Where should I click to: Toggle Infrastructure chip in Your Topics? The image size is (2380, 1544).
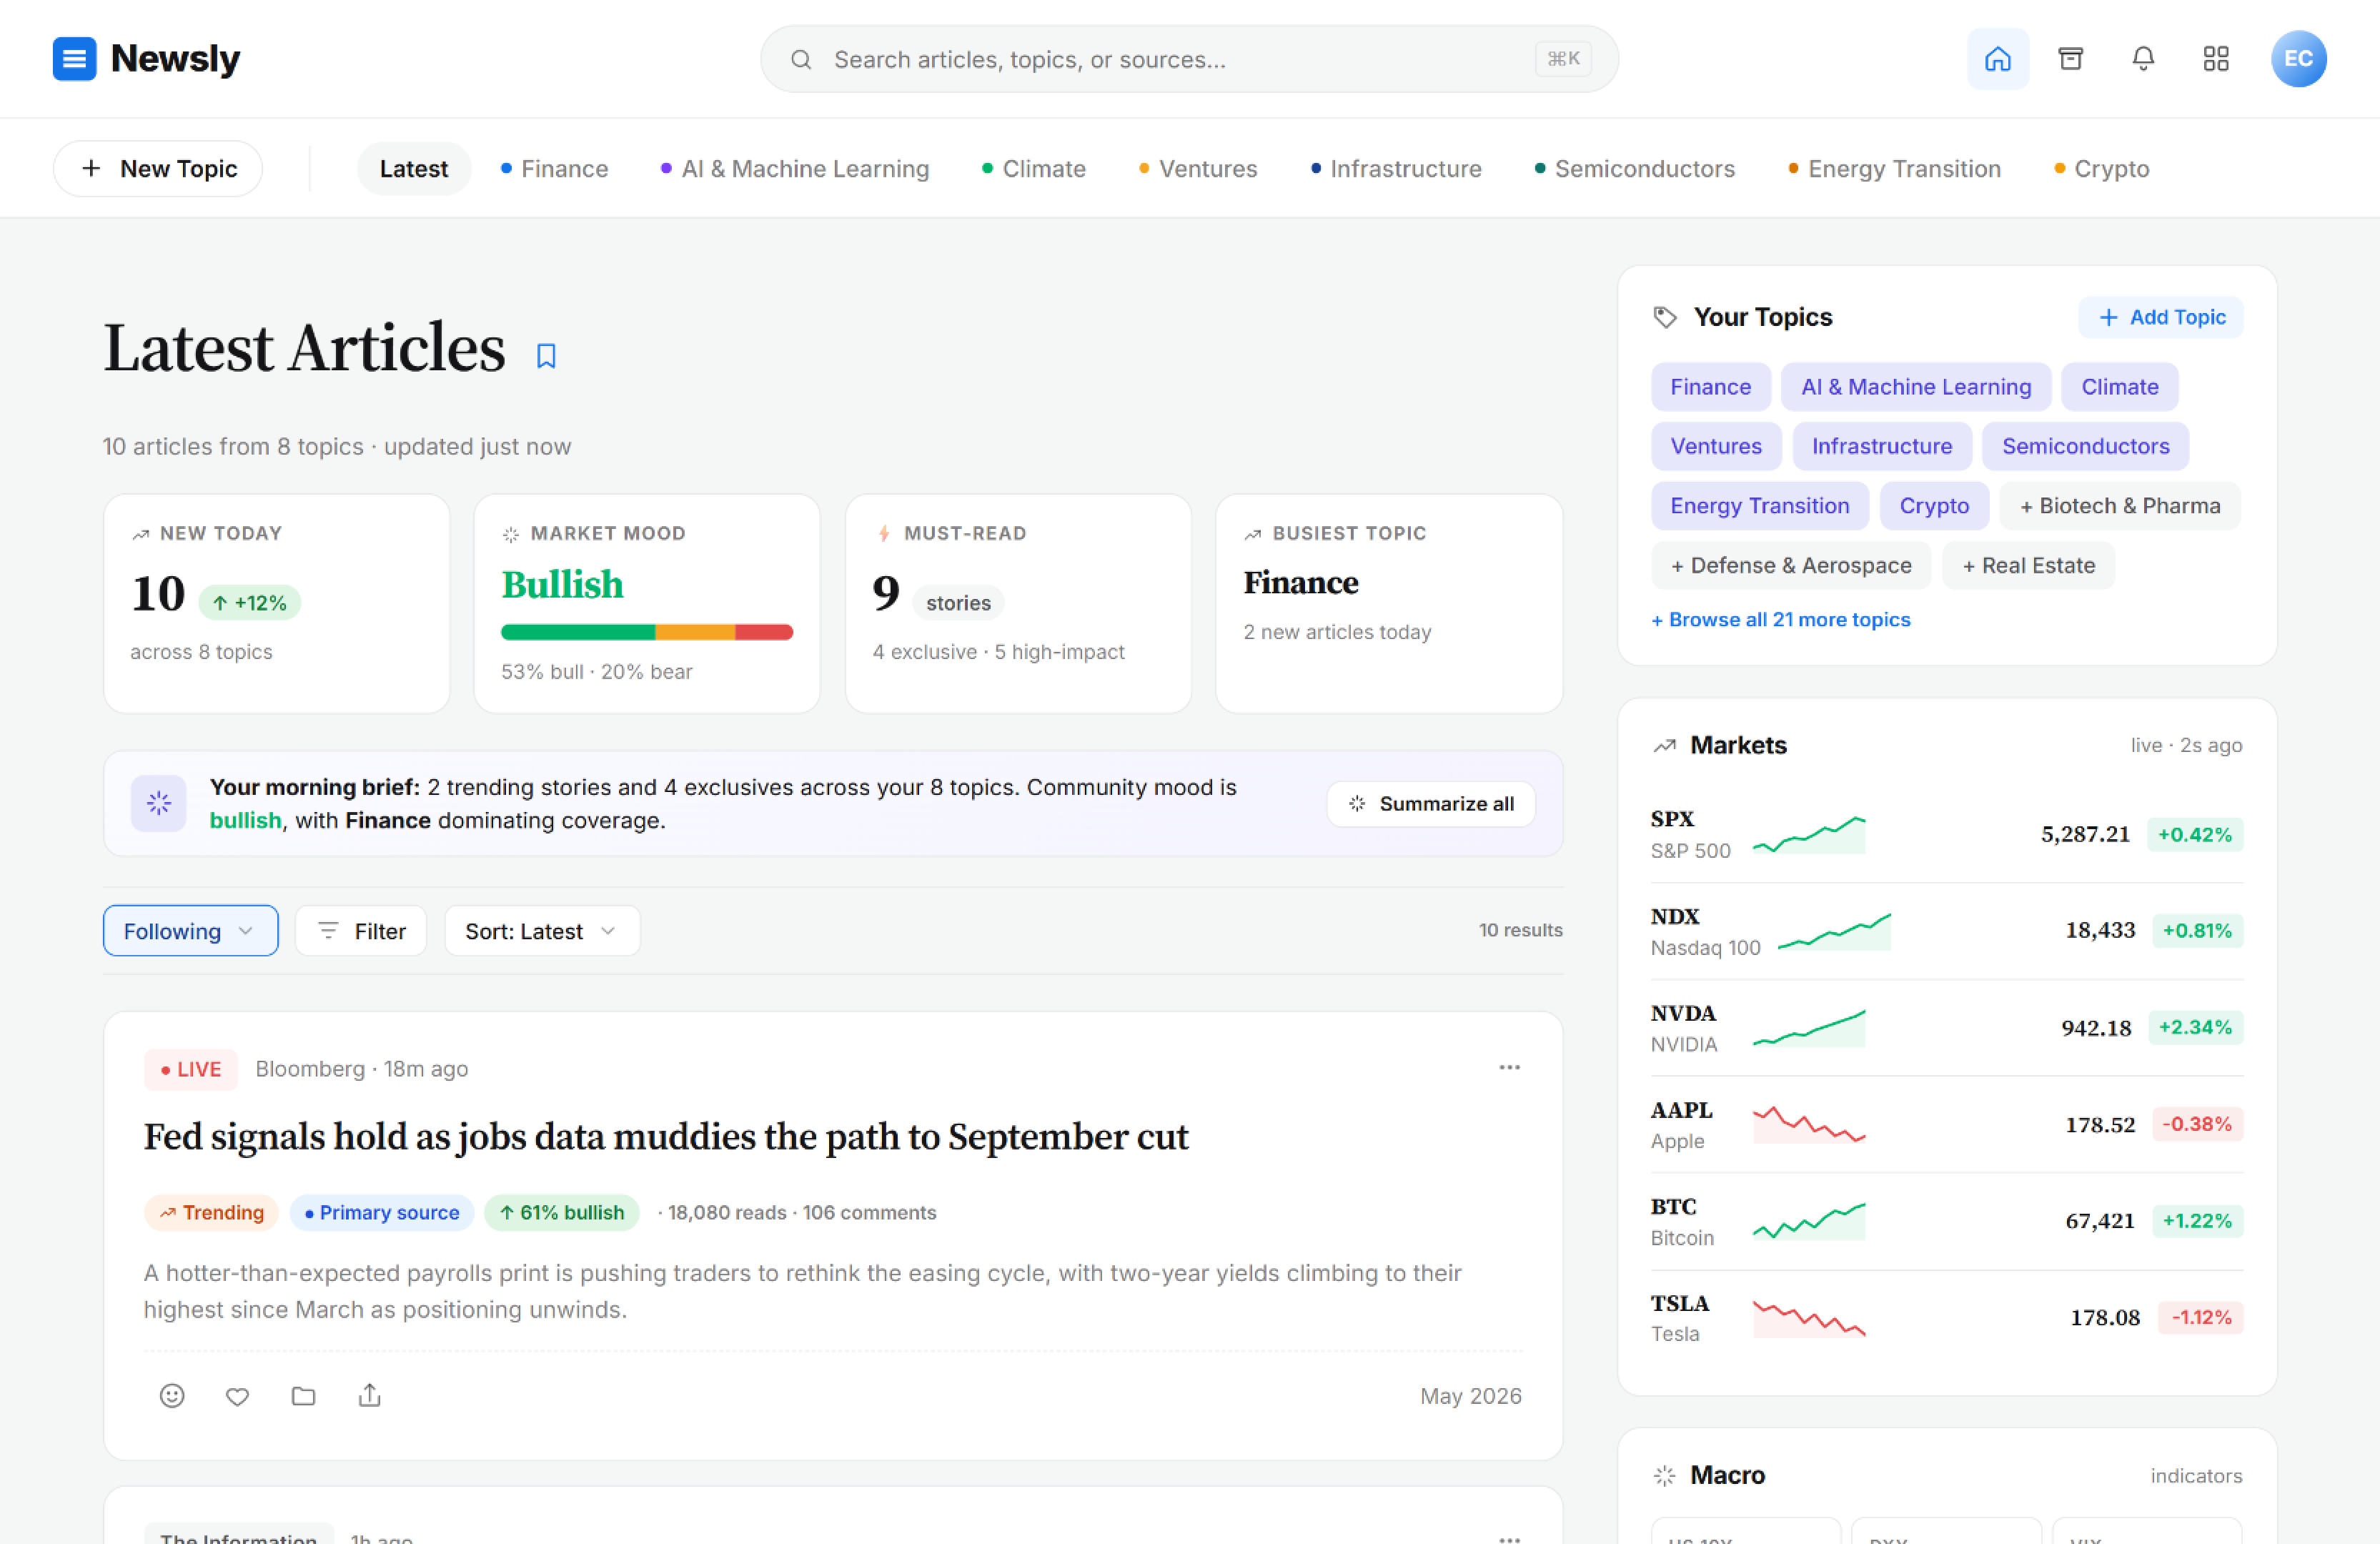point(1881,446)
